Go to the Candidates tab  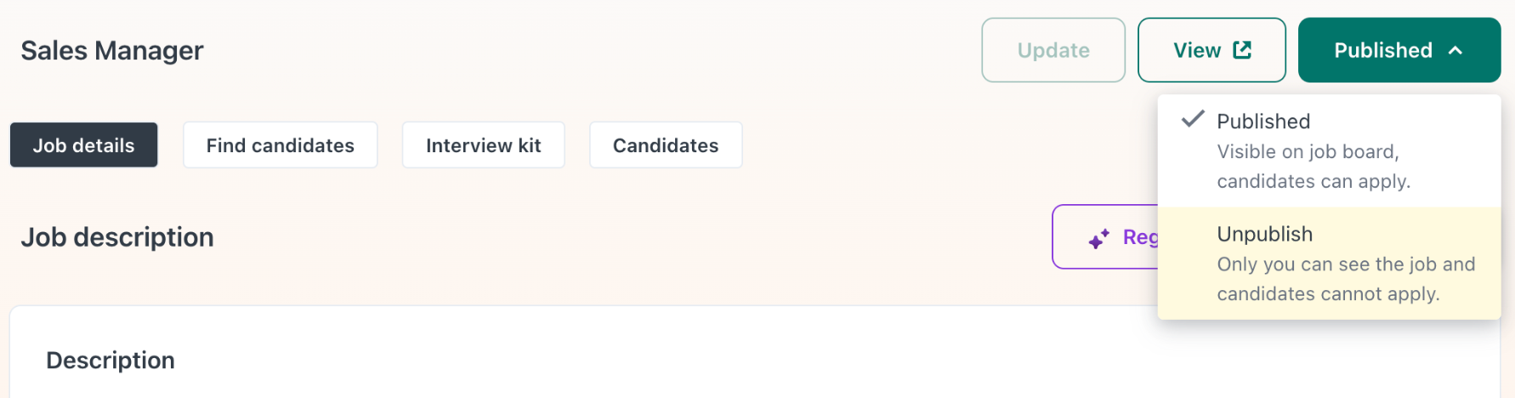666,145
